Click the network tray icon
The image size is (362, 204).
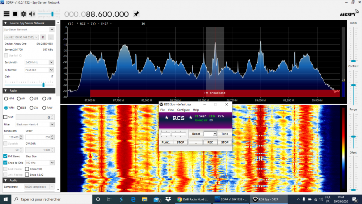(315, 199)
